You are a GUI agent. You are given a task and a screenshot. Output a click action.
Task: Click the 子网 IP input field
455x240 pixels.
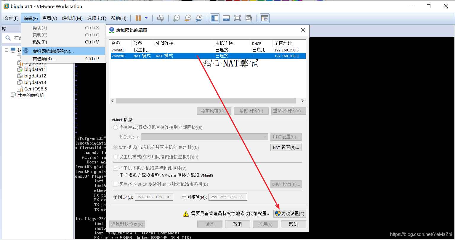point(154,197)
